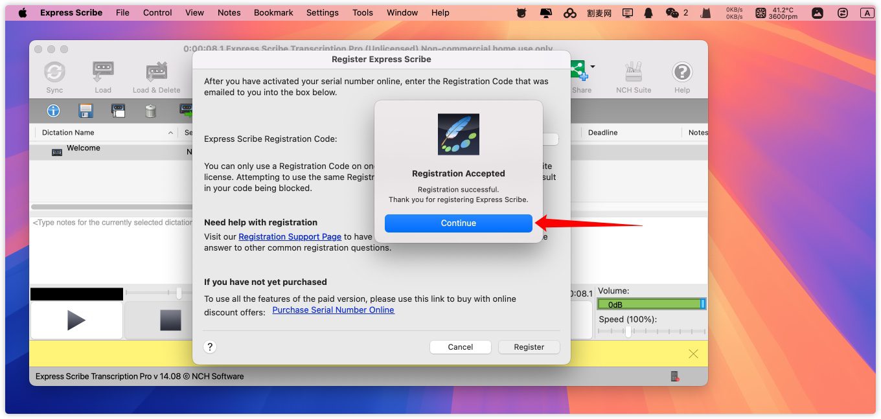Click the Continue button in Registration Accepted dialog

(x=458, y=223)
